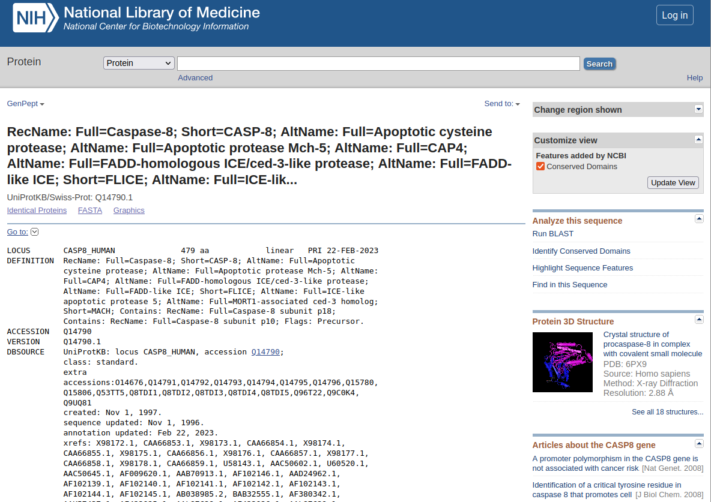Collapse the Analyze this sequence section
This screenshot has width=711, height=502.
pos(699,220)
